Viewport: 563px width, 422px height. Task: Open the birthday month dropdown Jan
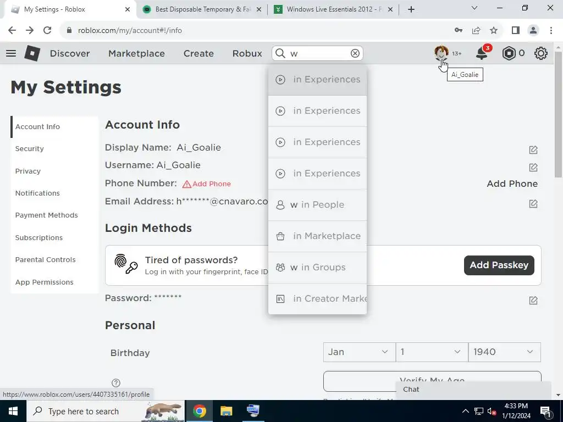tap(359, 352)
